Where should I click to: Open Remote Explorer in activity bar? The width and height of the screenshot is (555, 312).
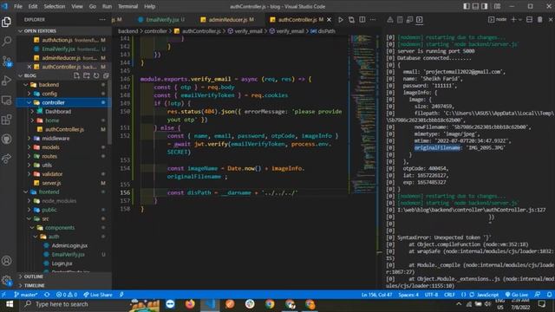click(6, 101)
